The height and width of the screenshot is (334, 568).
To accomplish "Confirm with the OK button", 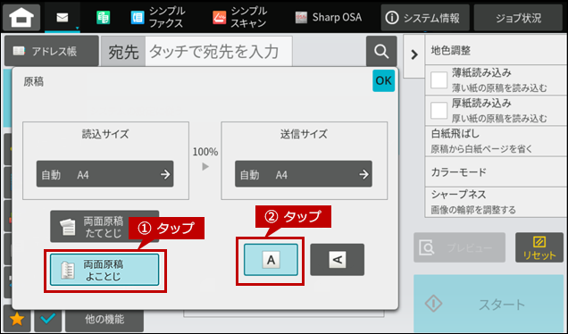I will [x=384, y=80].
